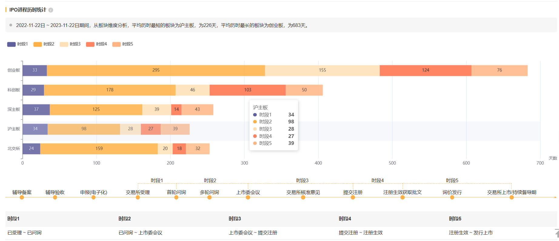
Task: Click the 已受理 ~ 已问询 table cell
Action: click(61, 233)
